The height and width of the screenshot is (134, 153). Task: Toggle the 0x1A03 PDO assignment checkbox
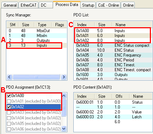tap(9, 112)
